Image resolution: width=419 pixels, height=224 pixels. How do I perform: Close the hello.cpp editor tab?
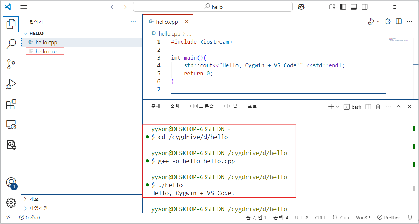tap(187, 22)
